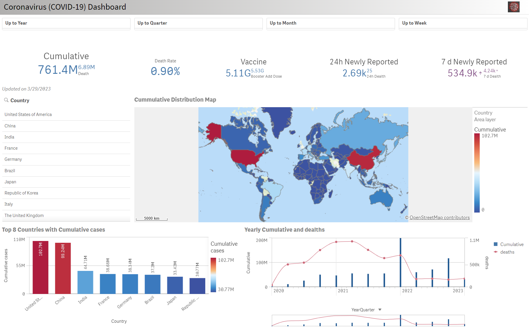The image size is (529, 328).
Task: Click the 24h Newly Reported 2.69k value
Action: tap(355, 73)
